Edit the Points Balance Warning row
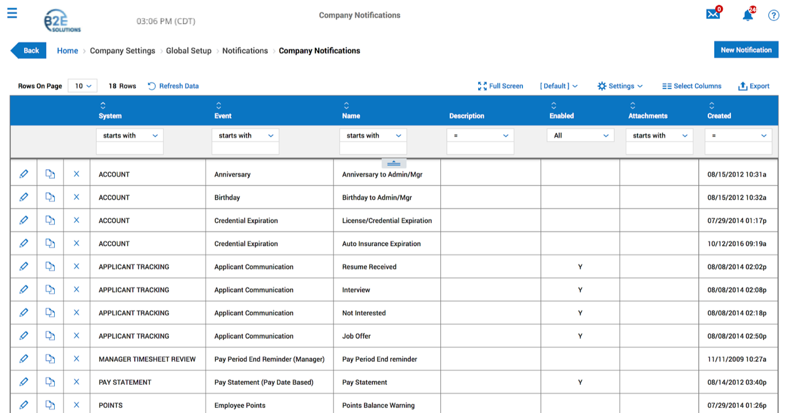 tap(24, 404)
